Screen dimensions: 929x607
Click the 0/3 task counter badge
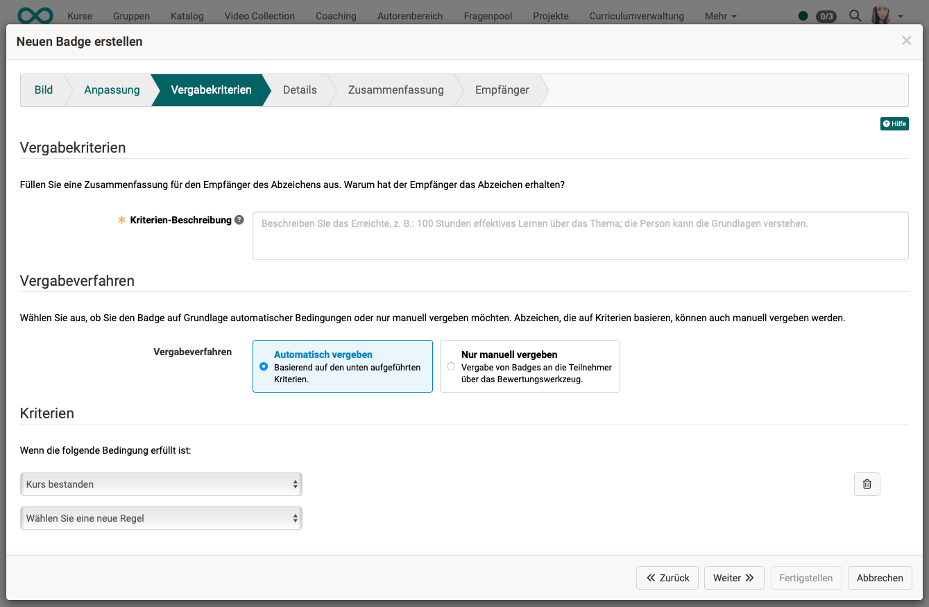click(x=828, y=15)
